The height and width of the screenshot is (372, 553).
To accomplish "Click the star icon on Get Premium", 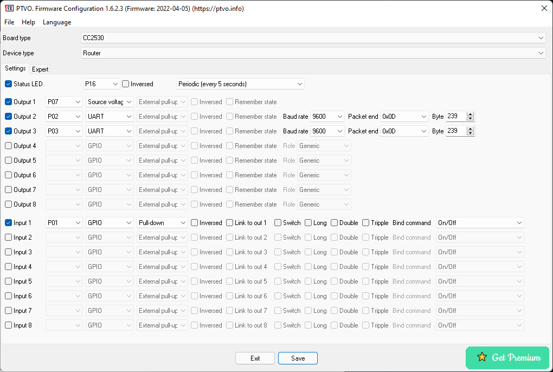I will [x=482, y=357].
